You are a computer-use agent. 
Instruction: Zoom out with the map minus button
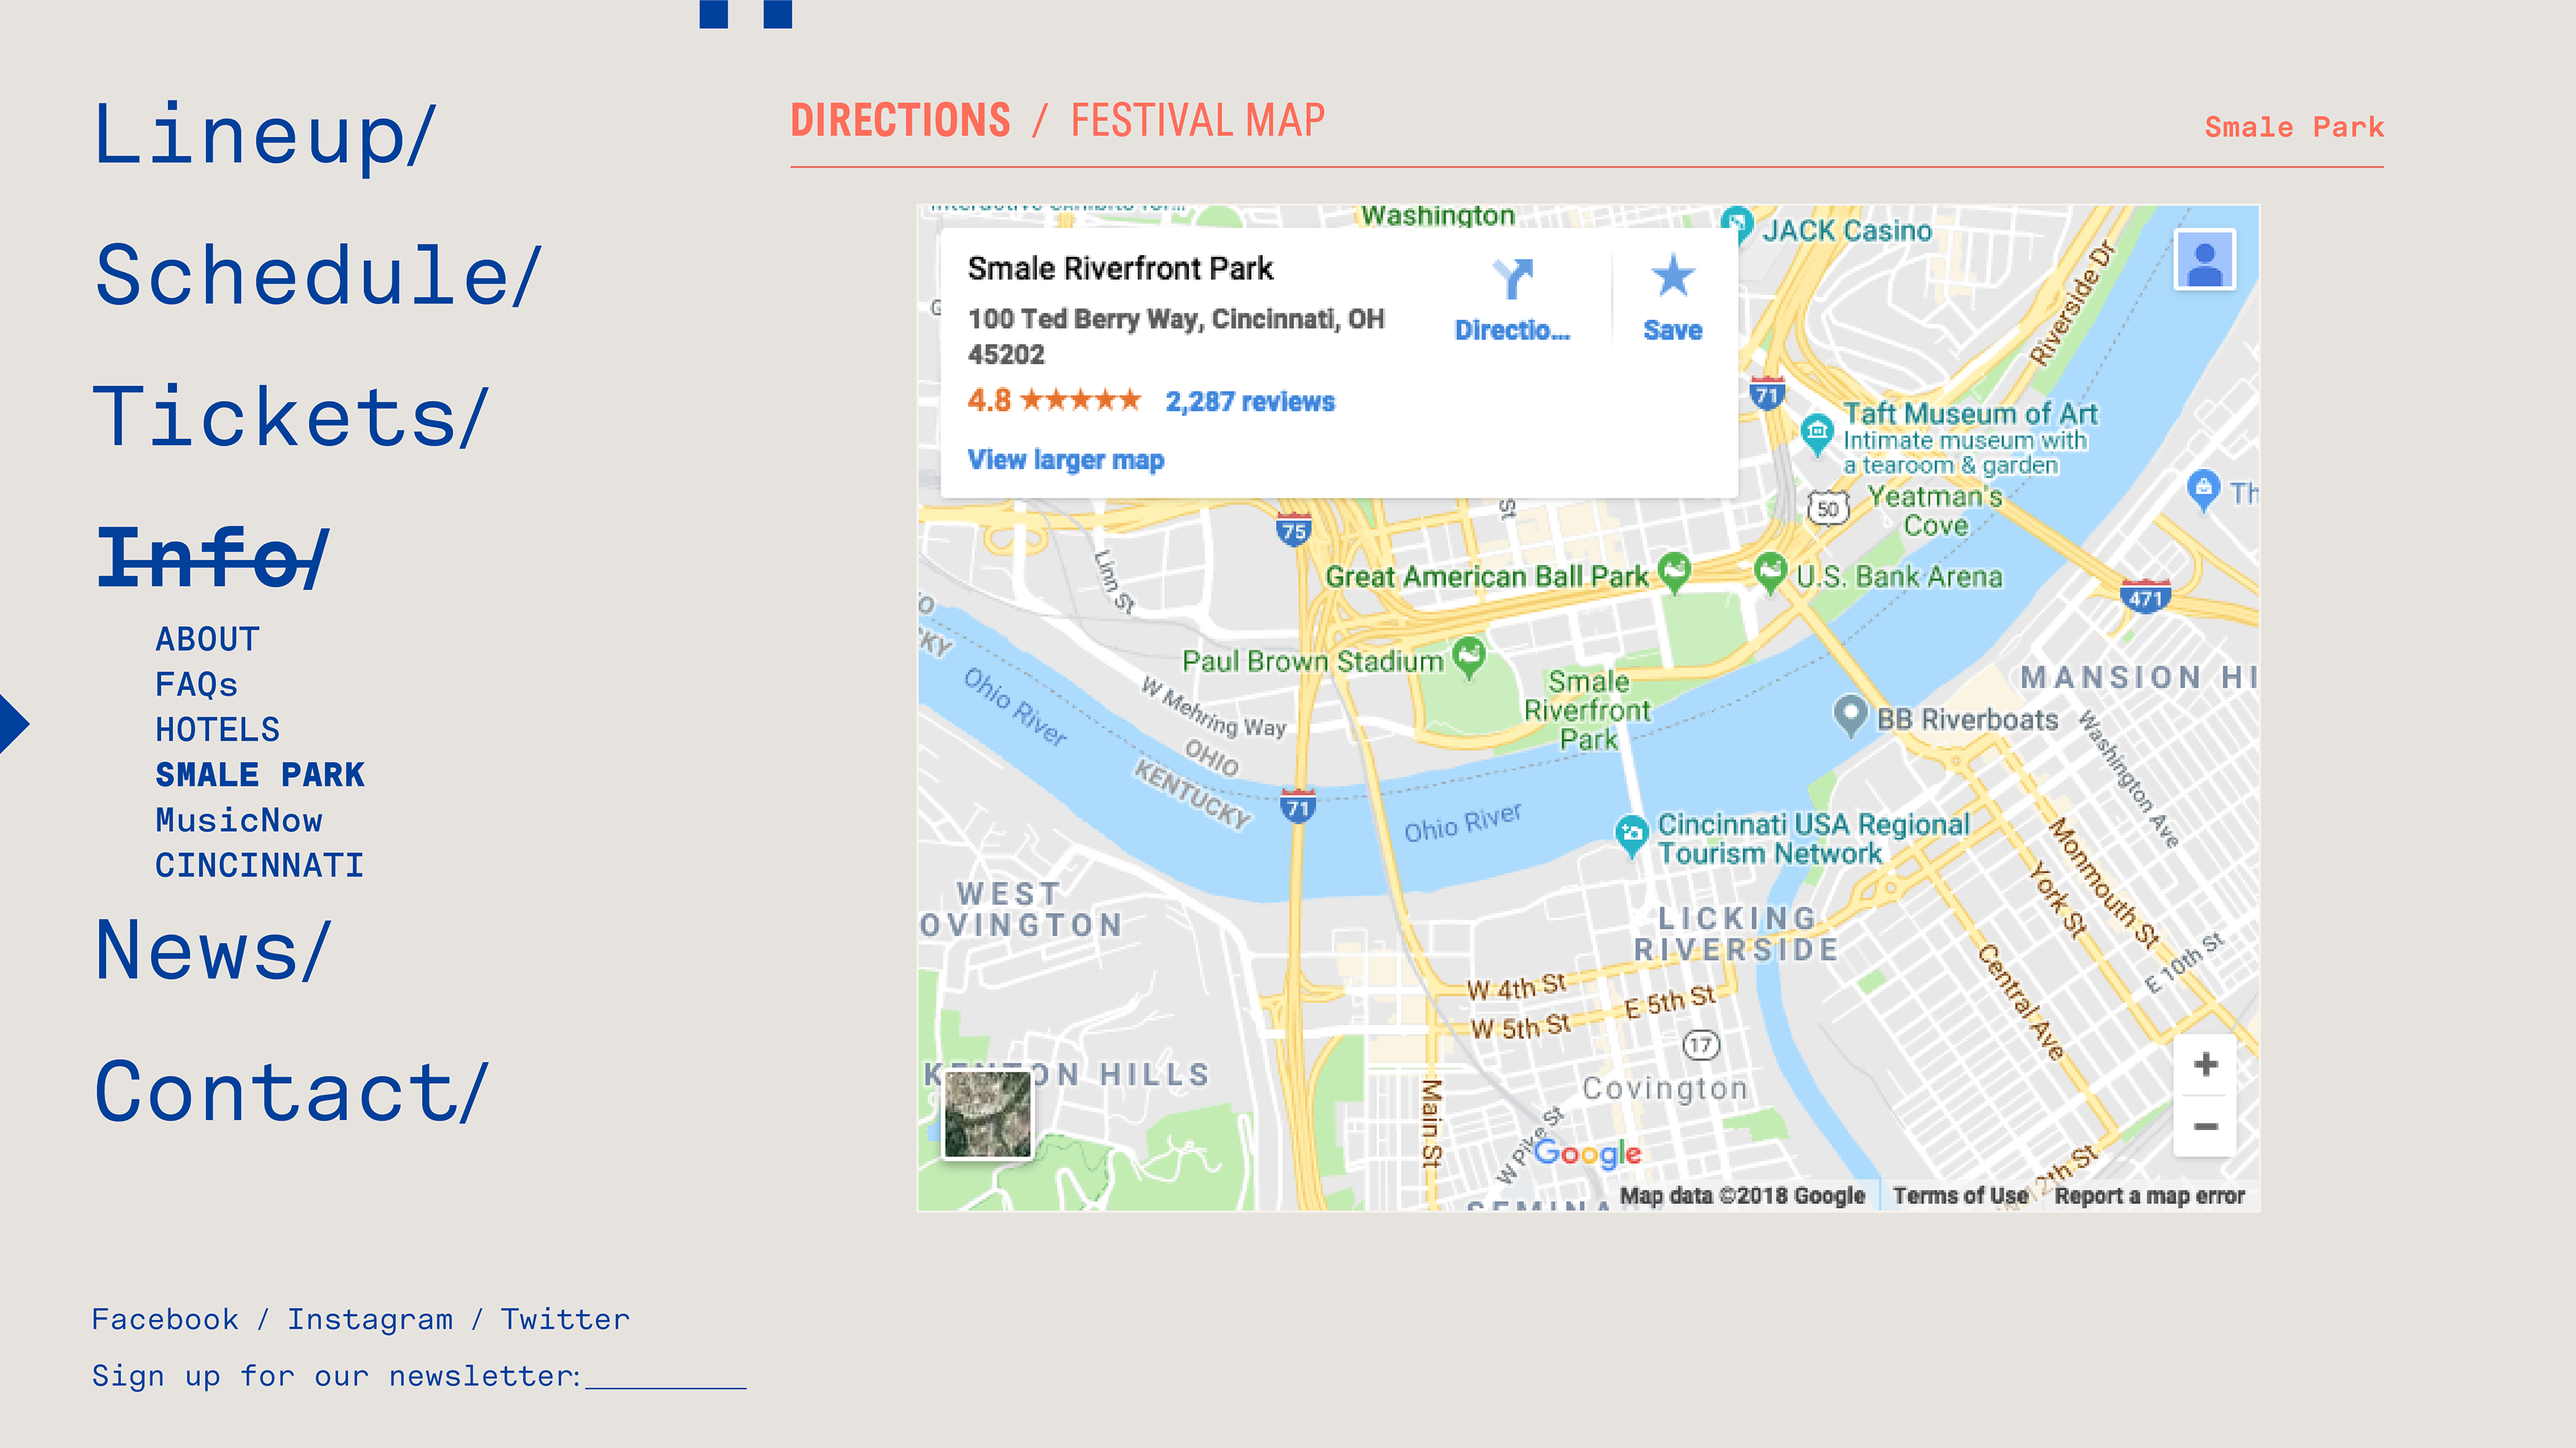coord(2205,1127)
